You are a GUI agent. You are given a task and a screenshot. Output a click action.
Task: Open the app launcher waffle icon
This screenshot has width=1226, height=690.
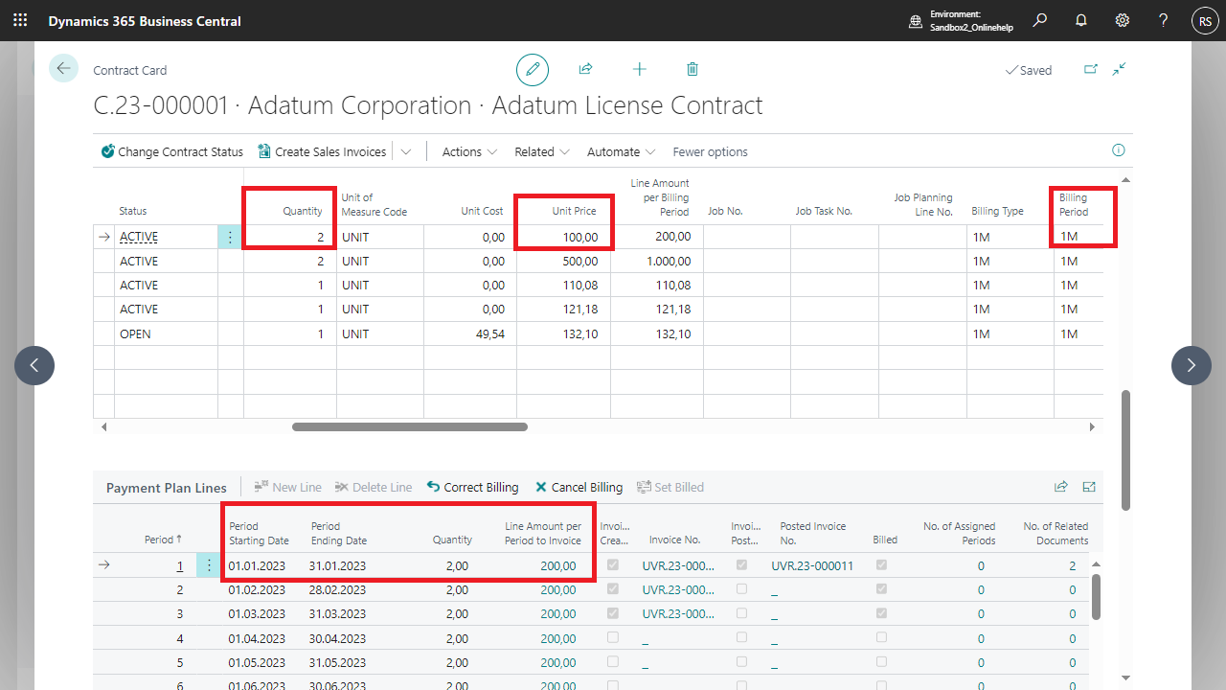click(20, 20)
